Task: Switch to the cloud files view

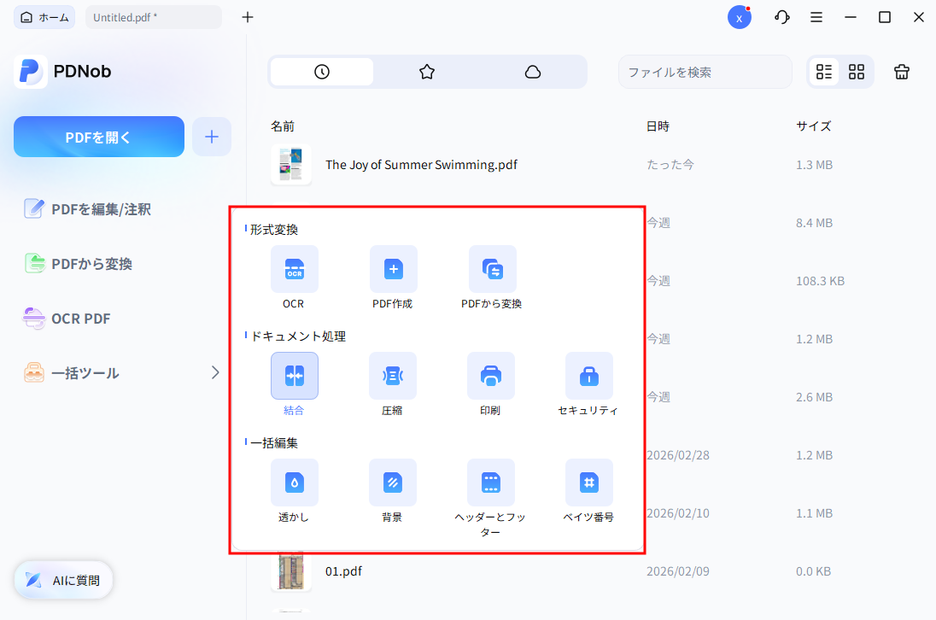Action: point(533,72)
